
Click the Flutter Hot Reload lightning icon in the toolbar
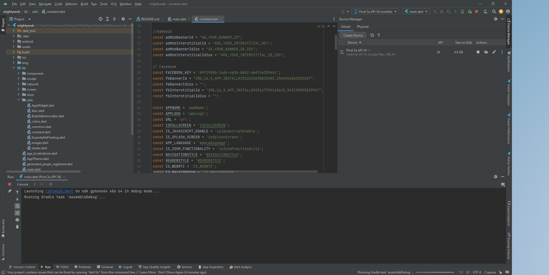click(x=455, y=11)
